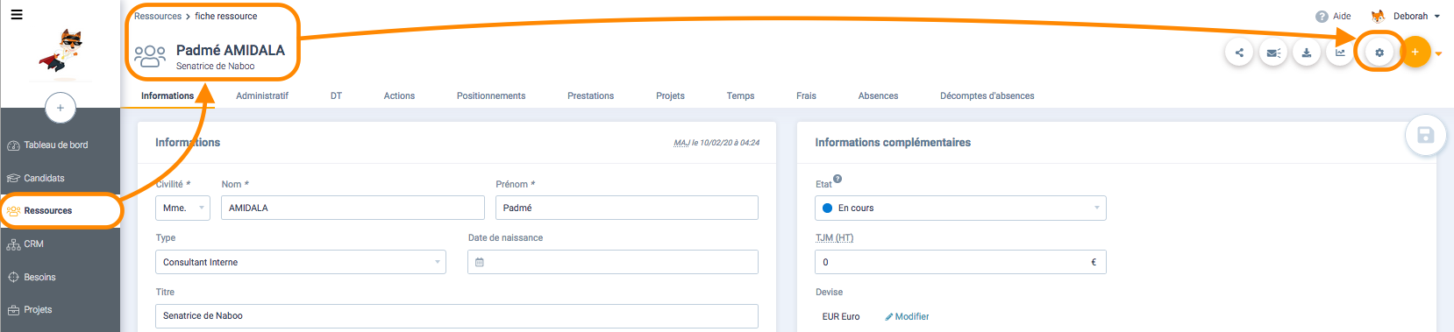The width and height of the screenshot is (1454, 332).
Task: Open the hamburger menu icon
Action: (x=17, y=14)
